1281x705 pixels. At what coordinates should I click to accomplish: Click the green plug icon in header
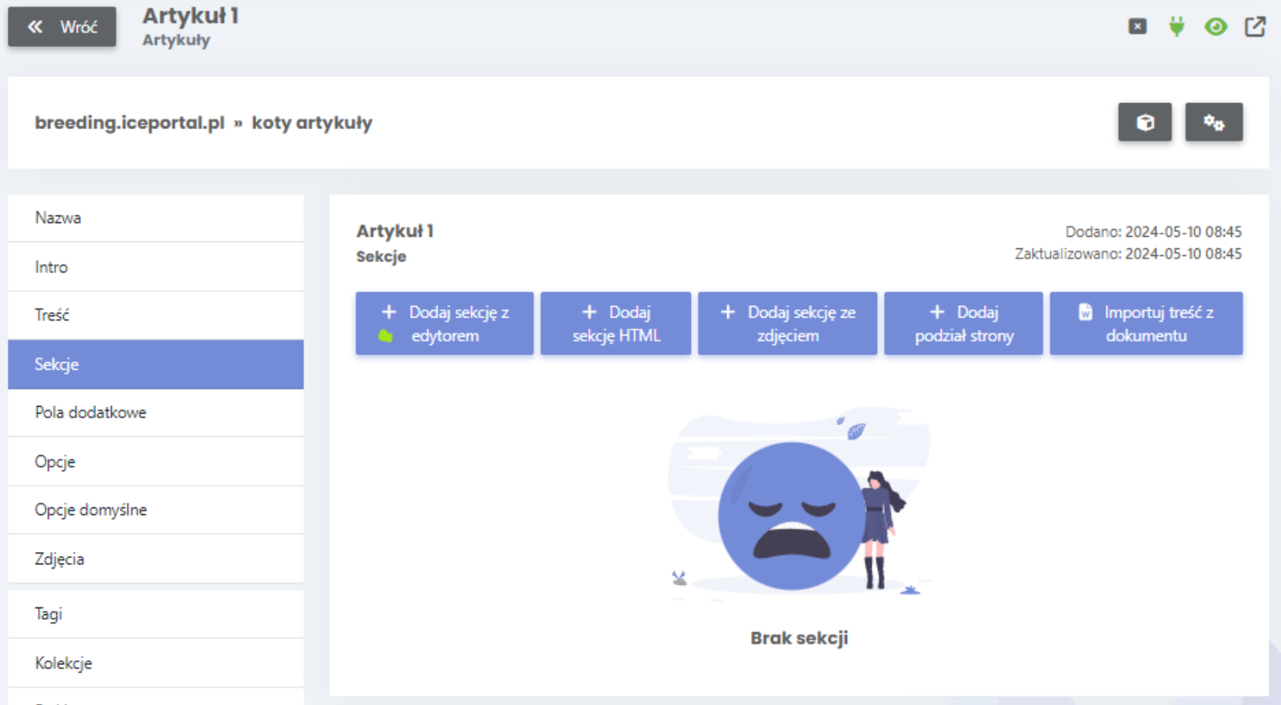click(x=1176, y=27)
